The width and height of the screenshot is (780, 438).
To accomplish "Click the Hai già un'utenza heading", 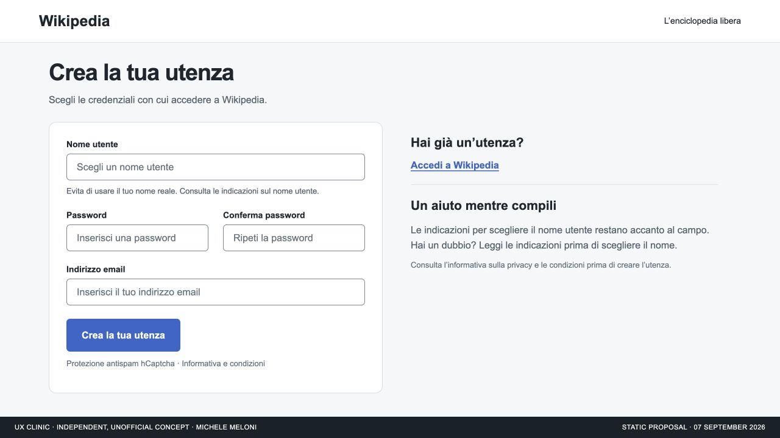I will [467, 142].
